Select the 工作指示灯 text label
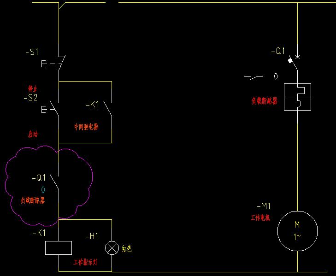This screenshot has height=276, width=336. click(x=85, y=262)
